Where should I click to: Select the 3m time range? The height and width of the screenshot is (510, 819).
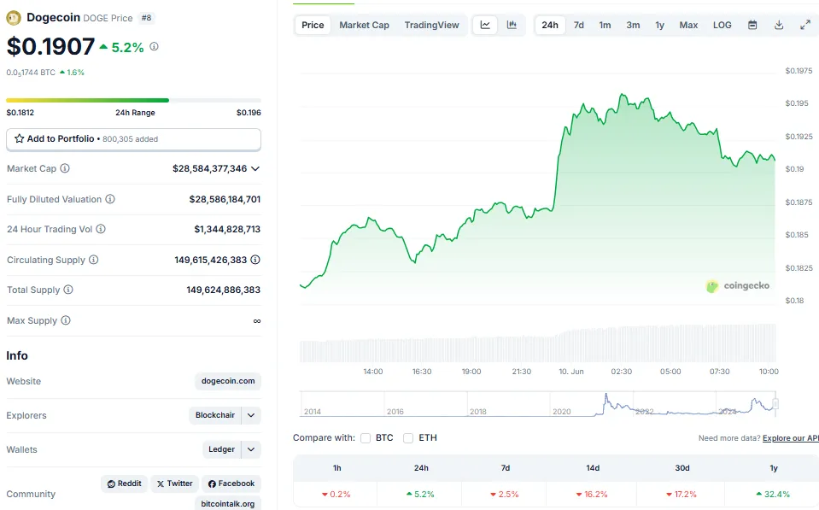[633, 25]
